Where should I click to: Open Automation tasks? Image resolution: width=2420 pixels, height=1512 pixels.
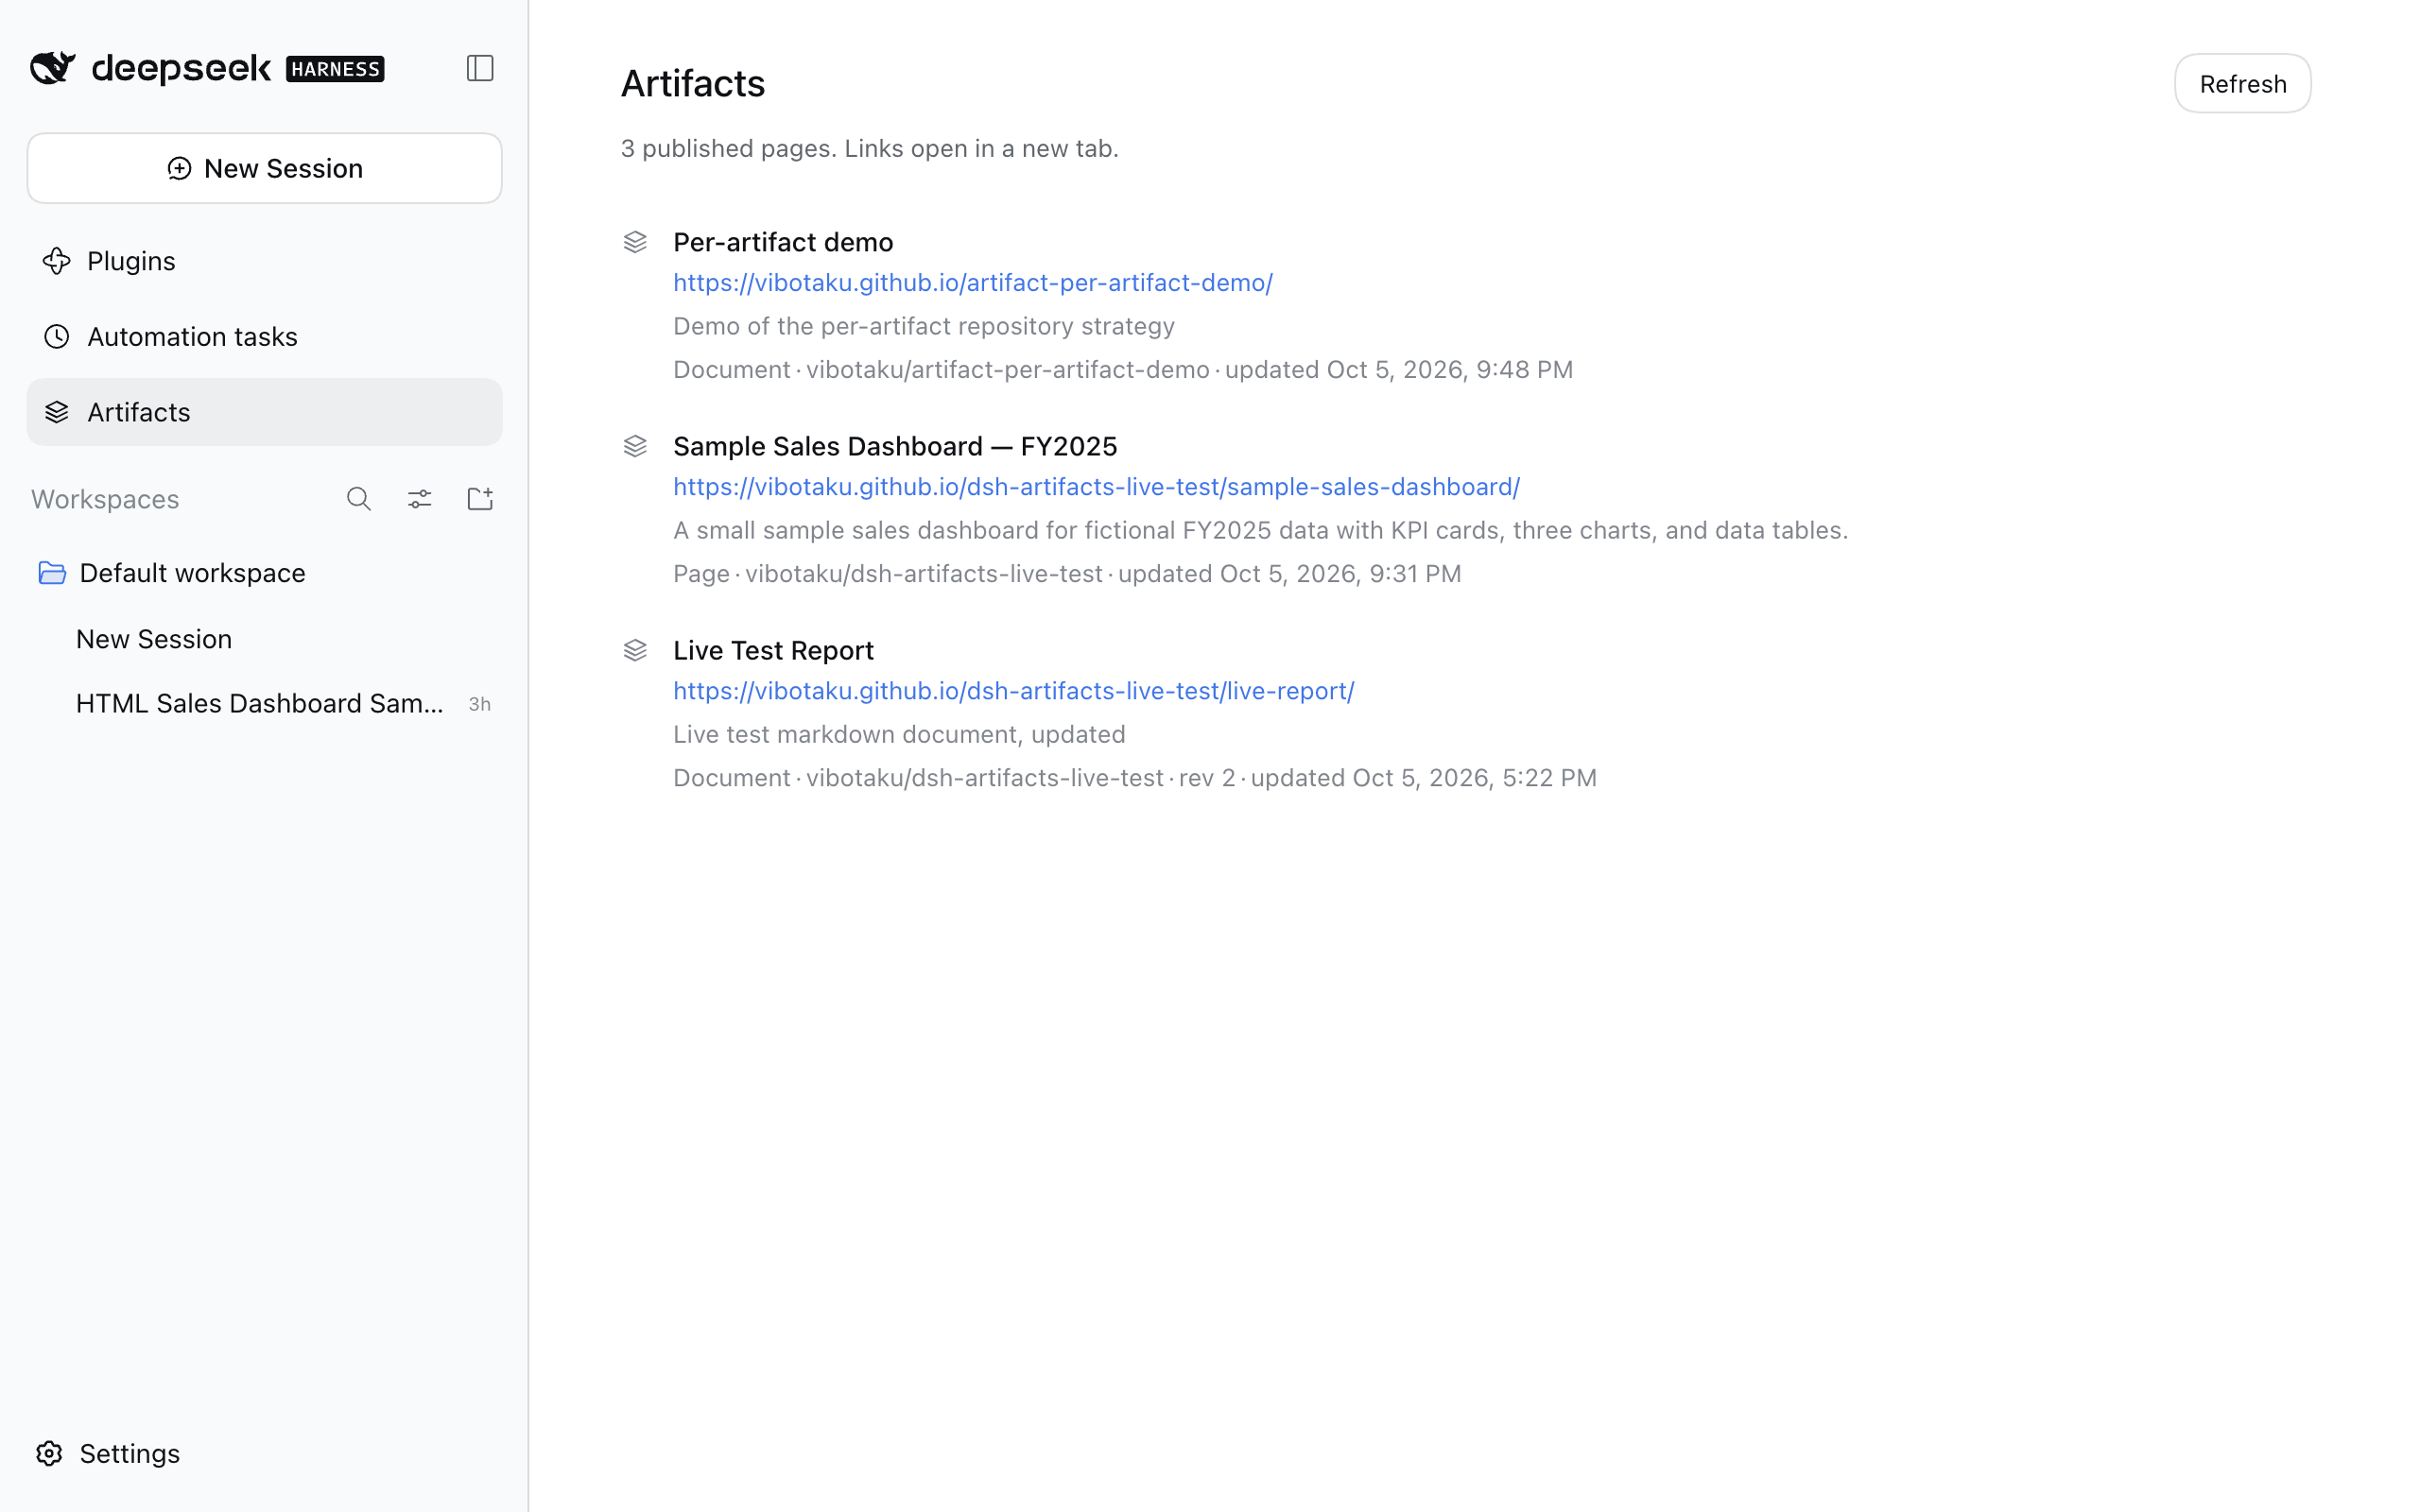click(x=264, y=337)
